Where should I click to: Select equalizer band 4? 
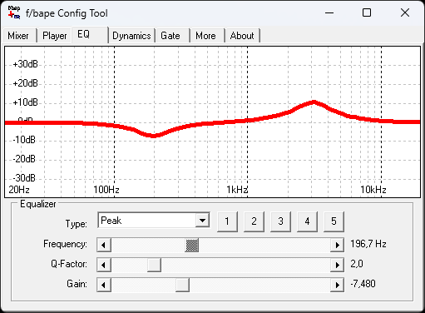coord(307,221)
